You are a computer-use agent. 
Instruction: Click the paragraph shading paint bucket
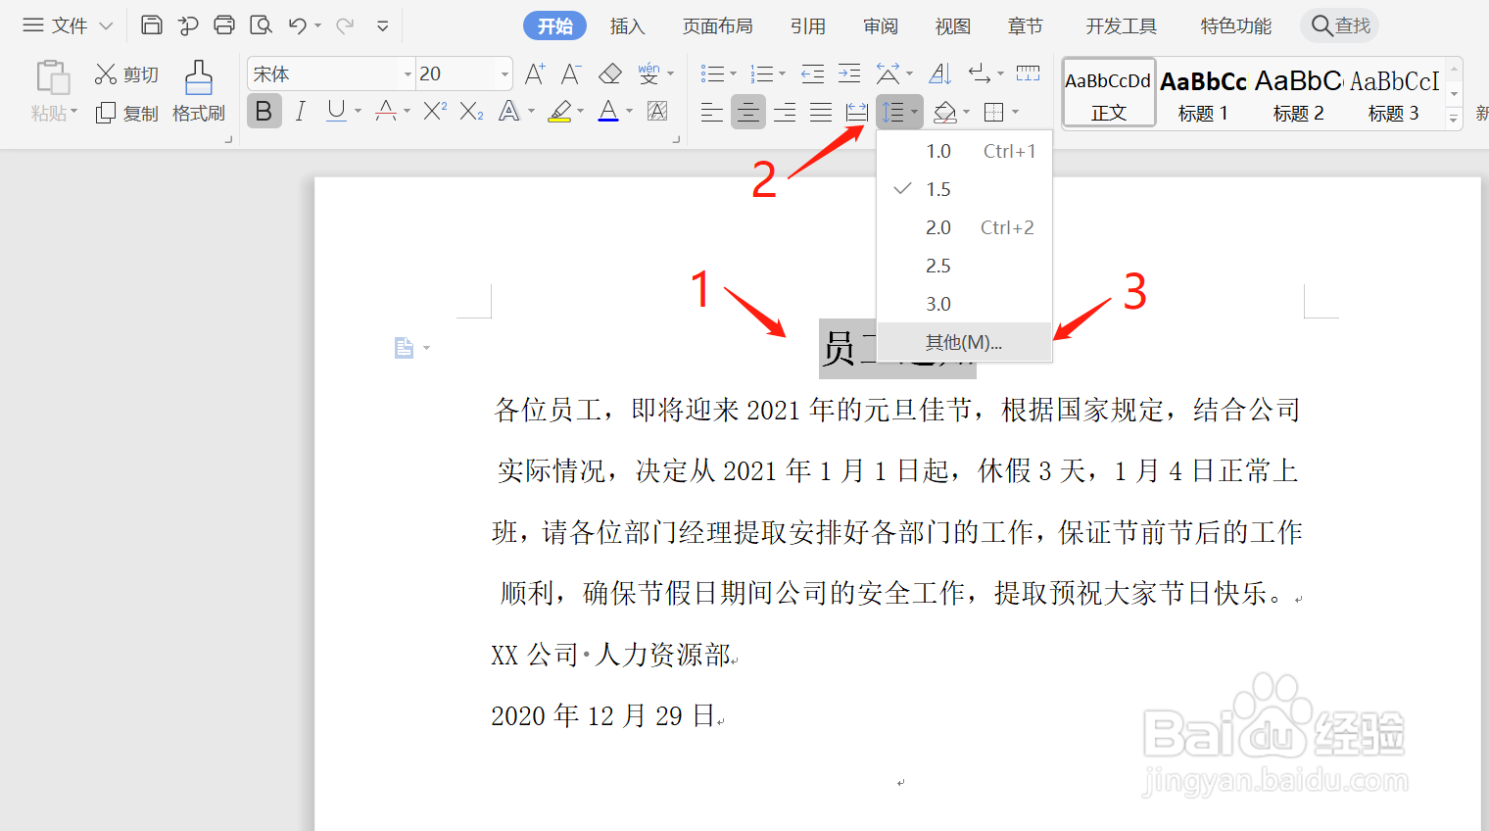(x=944, y=113)
